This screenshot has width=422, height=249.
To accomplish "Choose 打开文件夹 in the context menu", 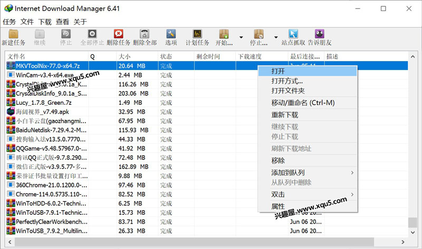I will coord(308,91).
